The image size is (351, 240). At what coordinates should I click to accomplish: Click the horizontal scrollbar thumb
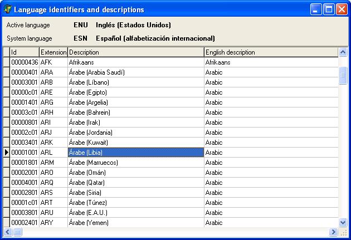click(17, 231)
